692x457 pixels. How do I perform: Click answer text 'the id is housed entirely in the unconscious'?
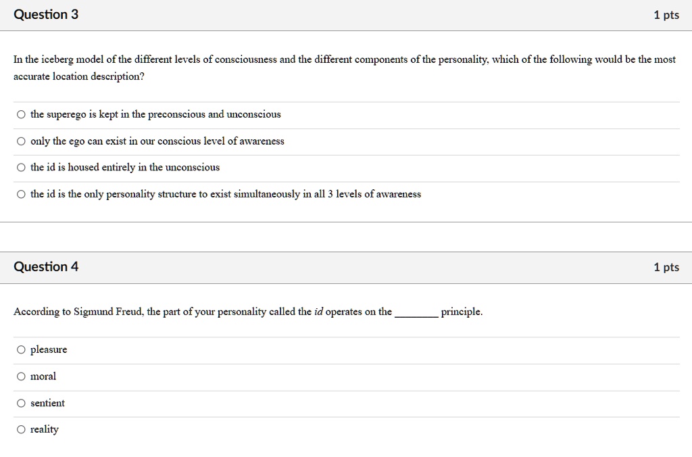coord(125,168)
